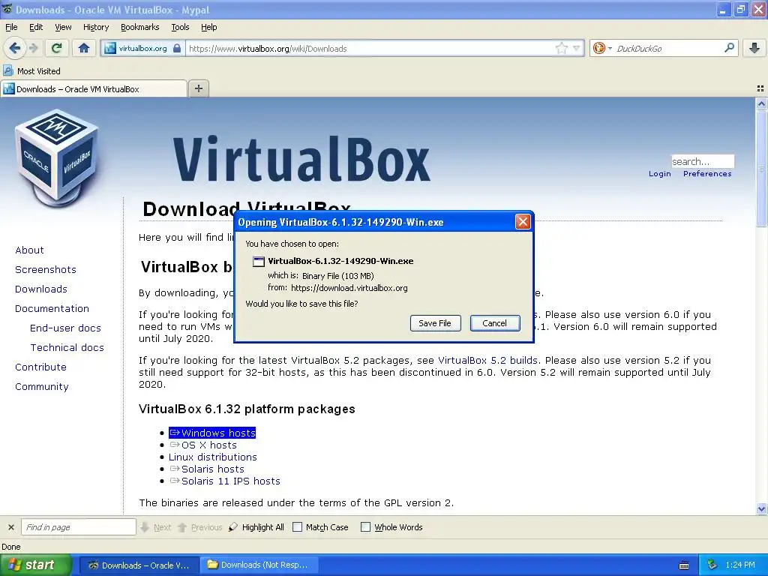Click the find Previous arrow button

pos(199,527)
